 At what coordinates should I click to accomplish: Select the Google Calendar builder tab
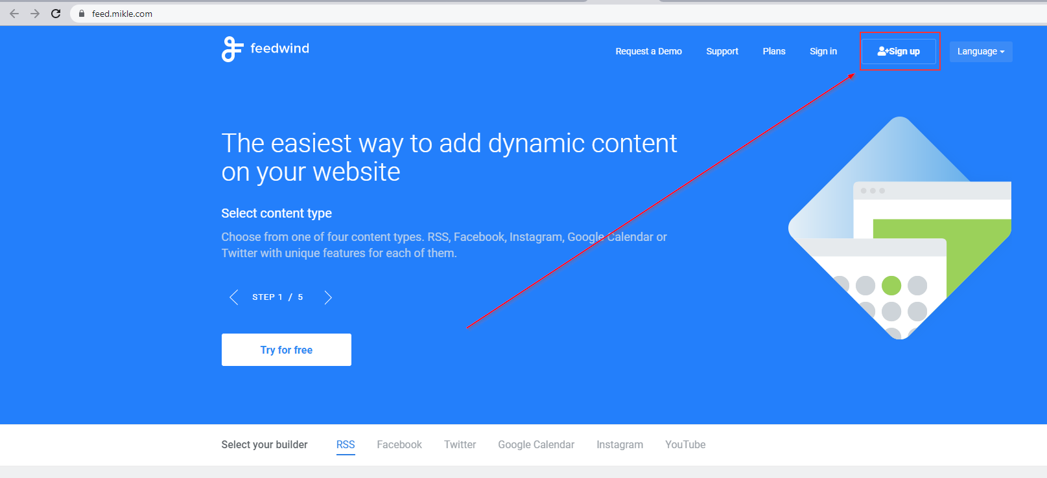pos(536,445)
